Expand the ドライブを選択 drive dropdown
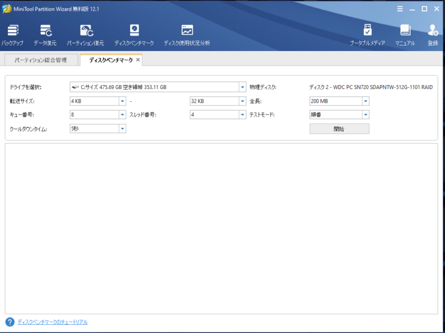 [x=243, y=87]
